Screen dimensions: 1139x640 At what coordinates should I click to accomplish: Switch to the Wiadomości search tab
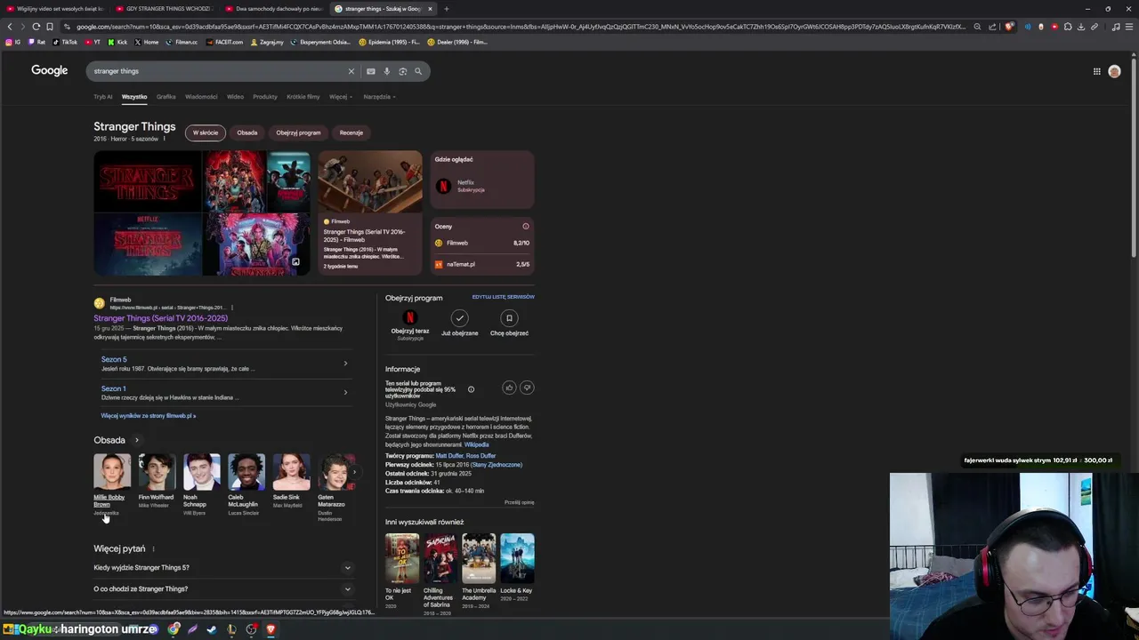(x=201, y=97)
